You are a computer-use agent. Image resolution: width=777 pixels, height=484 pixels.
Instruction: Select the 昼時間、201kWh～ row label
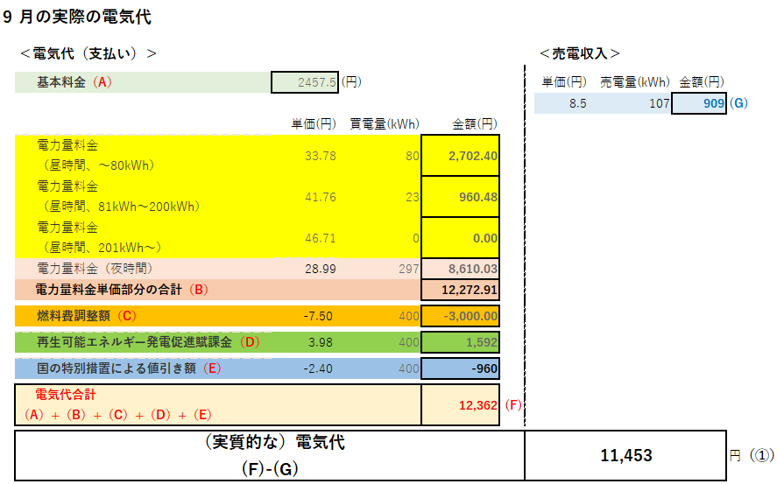point(101,248)
